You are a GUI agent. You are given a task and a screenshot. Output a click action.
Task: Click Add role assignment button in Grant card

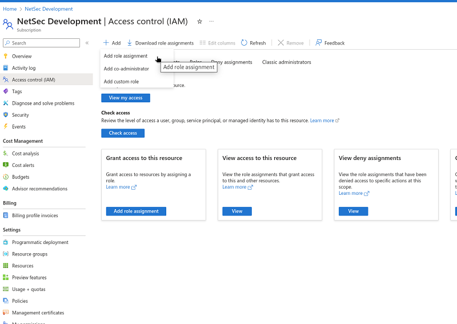[x=136, y=211]
